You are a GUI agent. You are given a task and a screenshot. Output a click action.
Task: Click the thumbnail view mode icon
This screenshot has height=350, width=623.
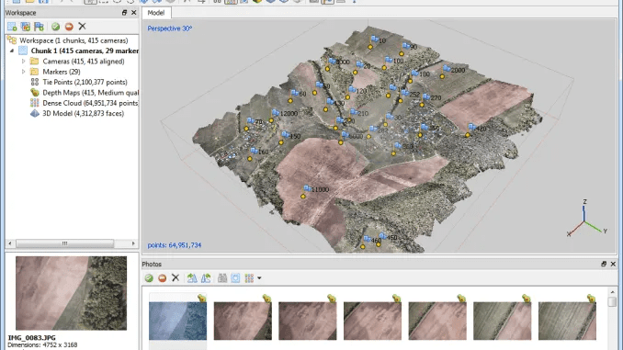coord(249,278)
